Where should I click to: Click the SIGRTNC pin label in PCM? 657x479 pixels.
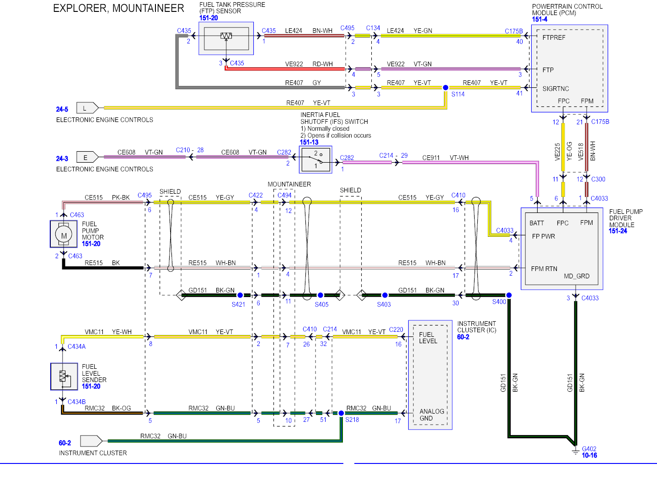point(556,89)
